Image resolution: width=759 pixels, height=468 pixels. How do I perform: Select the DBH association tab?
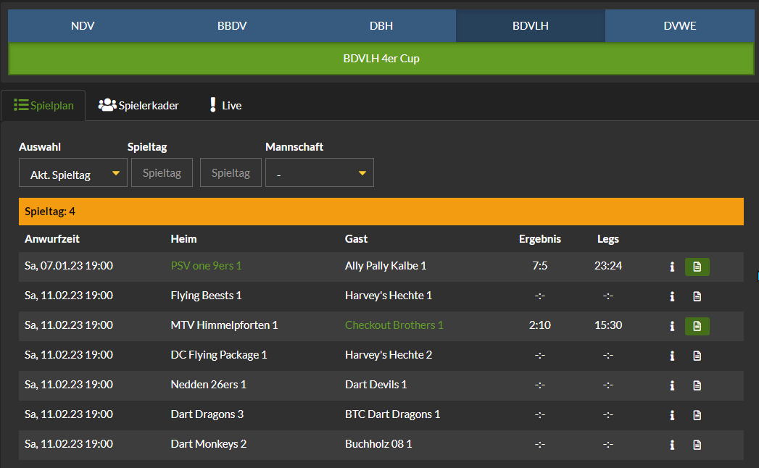tap(381, 25)
